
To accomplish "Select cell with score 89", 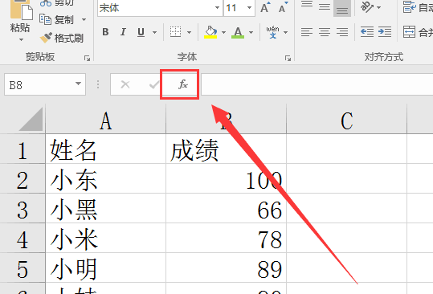I will (227, 268).
